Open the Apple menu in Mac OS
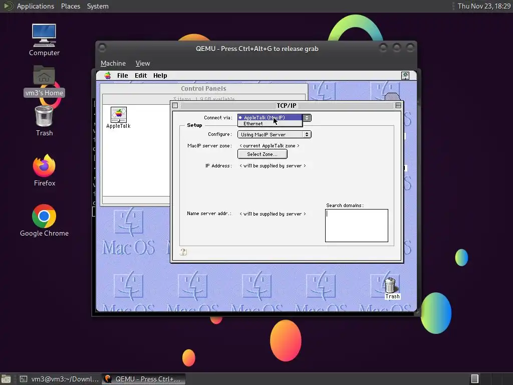513x385 pixels. coord(108,76)
